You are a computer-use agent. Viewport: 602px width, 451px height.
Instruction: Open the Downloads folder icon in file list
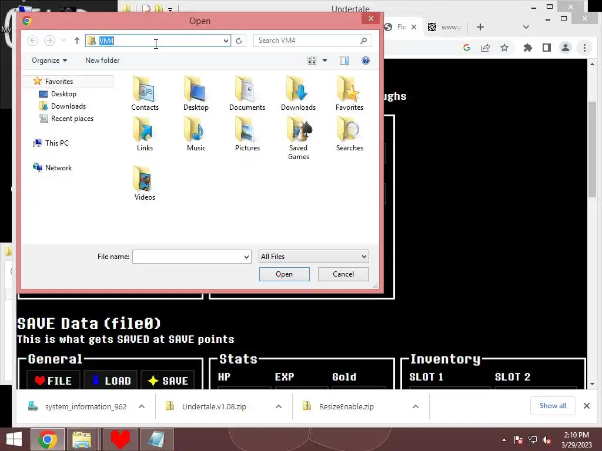tap(298, 93)
